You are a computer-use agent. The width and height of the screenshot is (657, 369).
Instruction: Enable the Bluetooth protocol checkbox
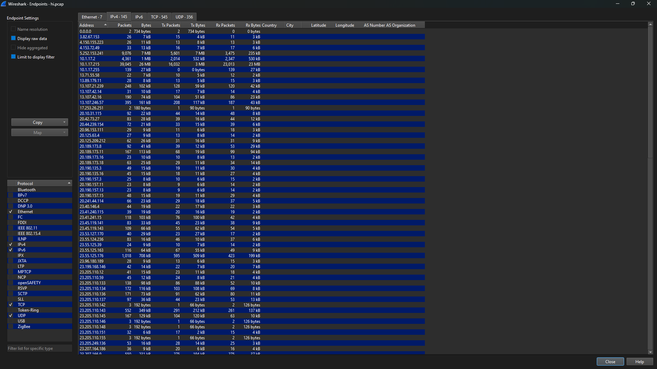coord(11,190)
